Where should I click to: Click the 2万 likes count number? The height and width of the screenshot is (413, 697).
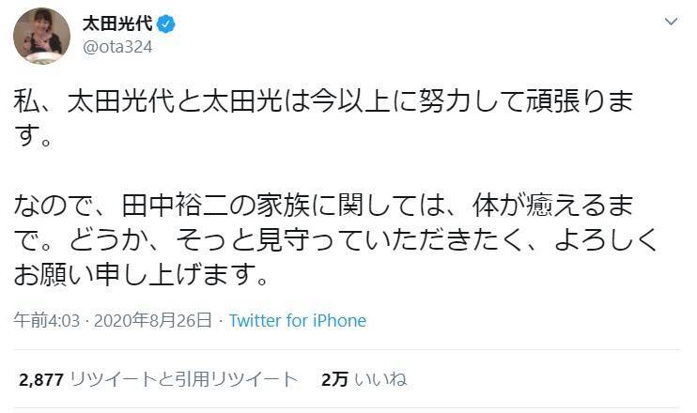click(x=334, y=379)
